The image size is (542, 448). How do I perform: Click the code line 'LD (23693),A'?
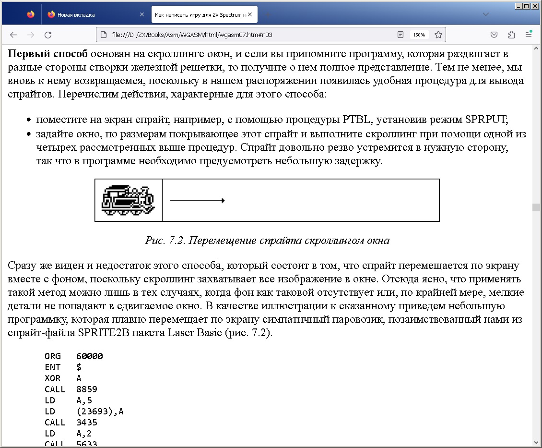coord(84,412)
